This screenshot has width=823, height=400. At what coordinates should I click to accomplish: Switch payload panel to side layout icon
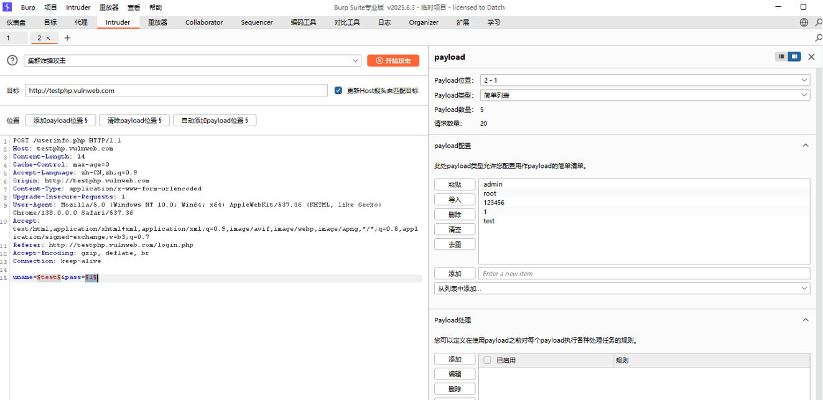coord(794,57)
